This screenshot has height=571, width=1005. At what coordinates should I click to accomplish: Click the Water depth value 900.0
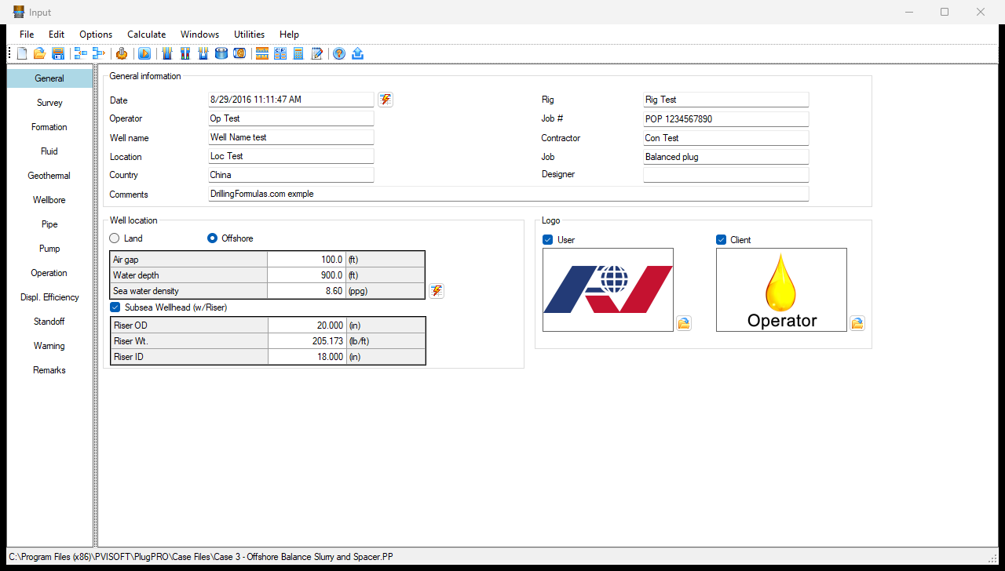(306, 275)
